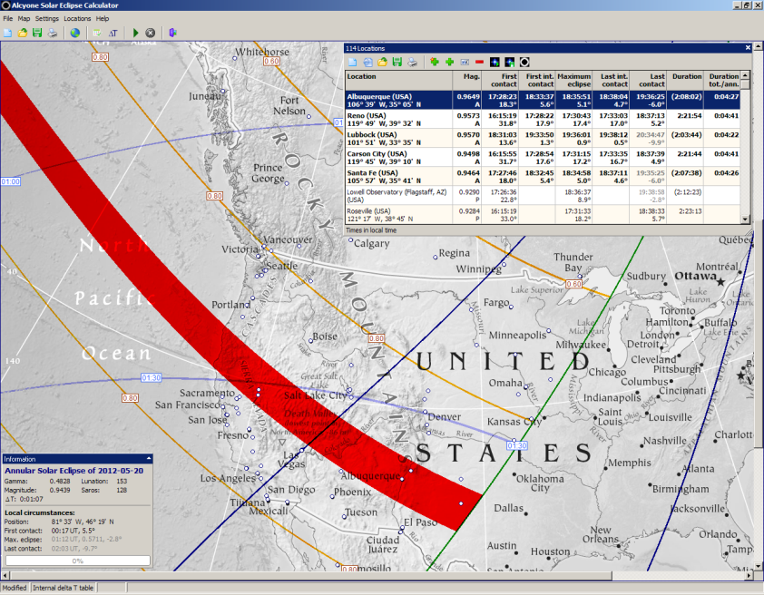The image size is (764, 595).
Task: Click the Duration column header
Action: pos(686,77)
